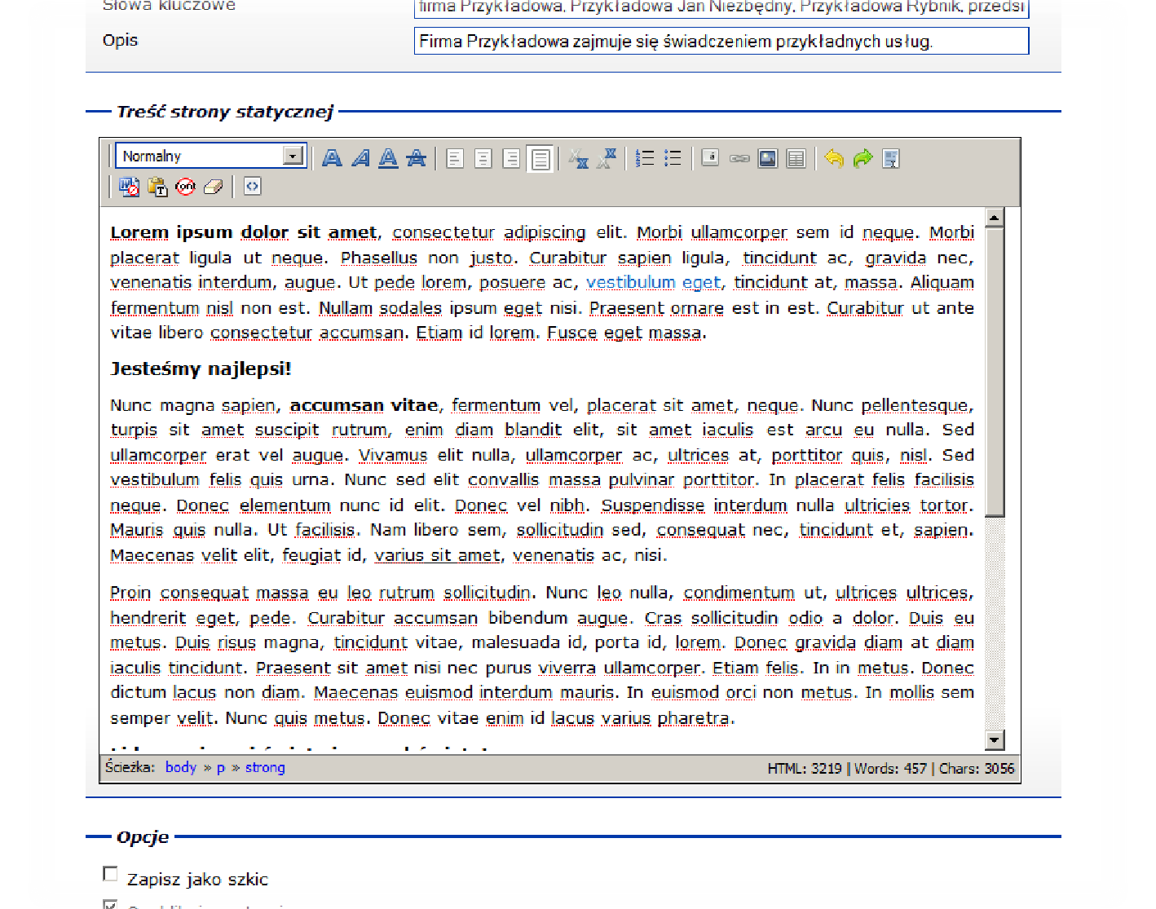The height and width of the screenshot is (909, 1156).
Task: Remove font formatting icon
Action: [x=186, y=187]
